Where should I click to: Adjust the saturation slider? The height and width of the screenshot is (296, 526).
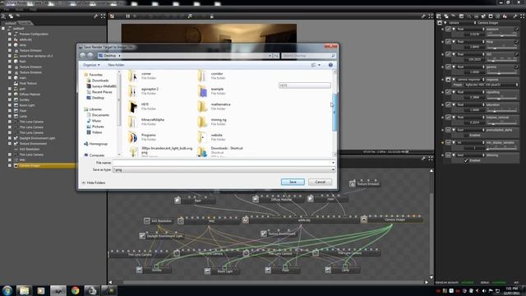click(x=501, y=110)
